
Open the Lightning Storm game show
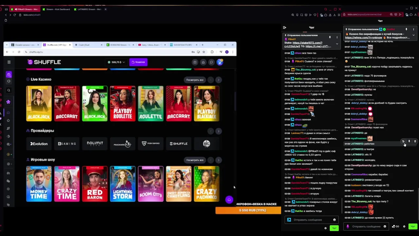coord(123,184)
